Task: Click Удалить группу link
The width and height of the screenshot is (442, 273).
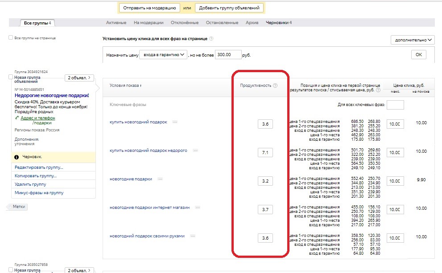Action: 30,184
